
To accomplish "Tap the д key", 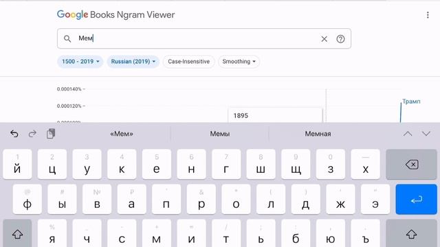I will (305, 200).
